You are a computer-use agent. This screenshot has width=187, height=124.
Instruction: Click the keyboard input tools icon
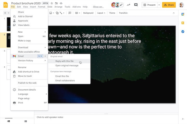(77, 13)
